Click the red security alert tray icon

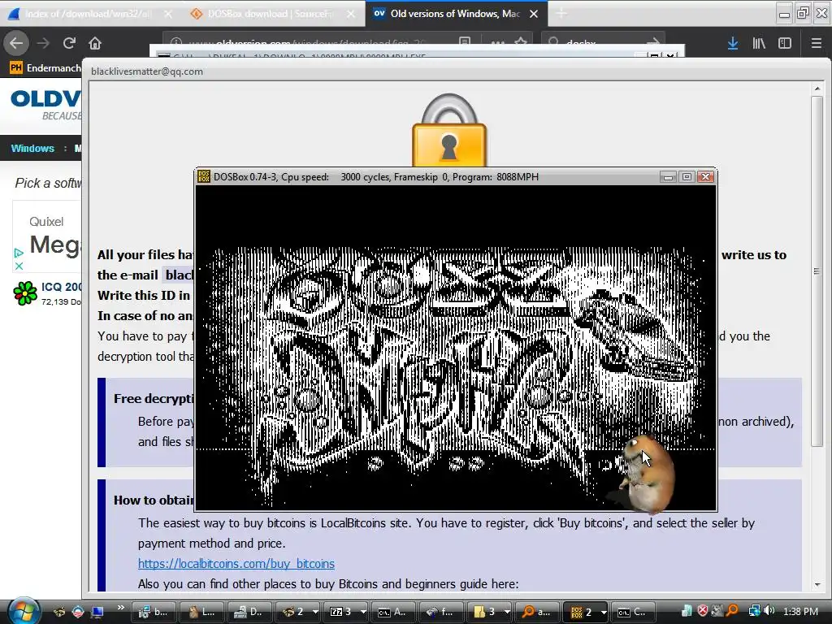click(703, 611)
